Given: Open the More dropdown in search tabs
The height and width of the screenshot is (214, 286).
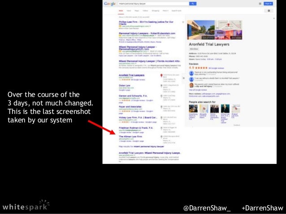Looking at the screenshot, I should [x=165, y=11].
